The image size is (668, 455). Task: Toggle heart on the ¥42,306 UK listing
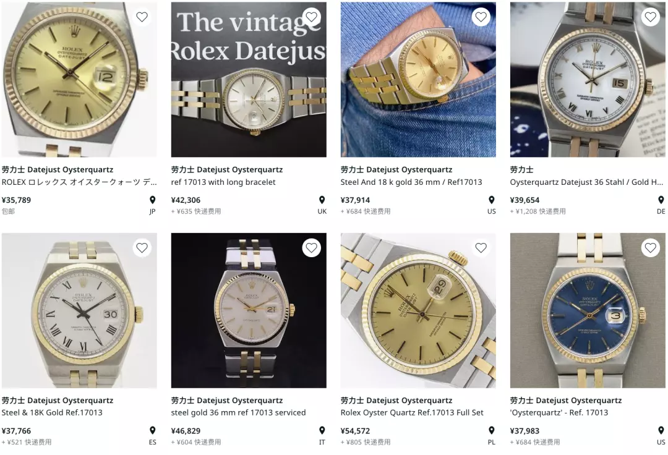[311, 17]
